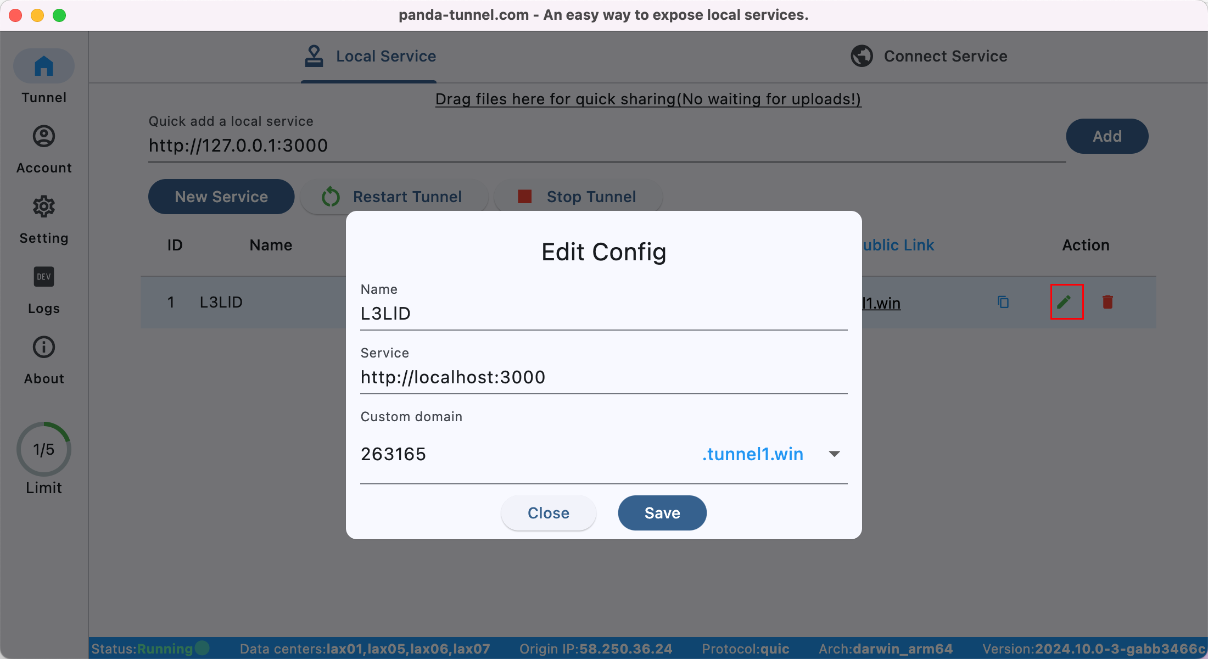The height and width of the screenshot is (659, 1208).
Task: Click Close to dismiss Edit Config
Action: click(549, 513)
